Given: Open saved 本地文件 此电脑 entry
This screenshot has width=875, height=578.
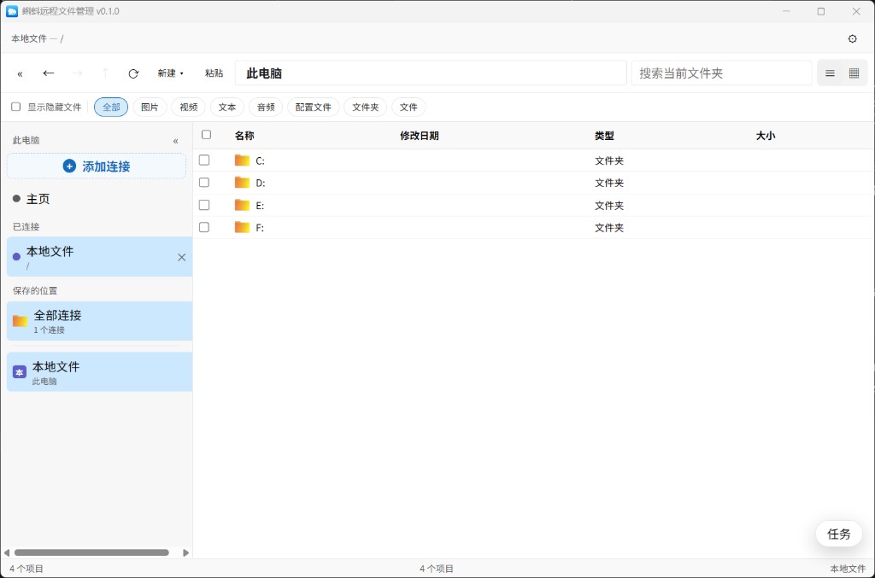Looking at the screenshot, I should [99, 371].
